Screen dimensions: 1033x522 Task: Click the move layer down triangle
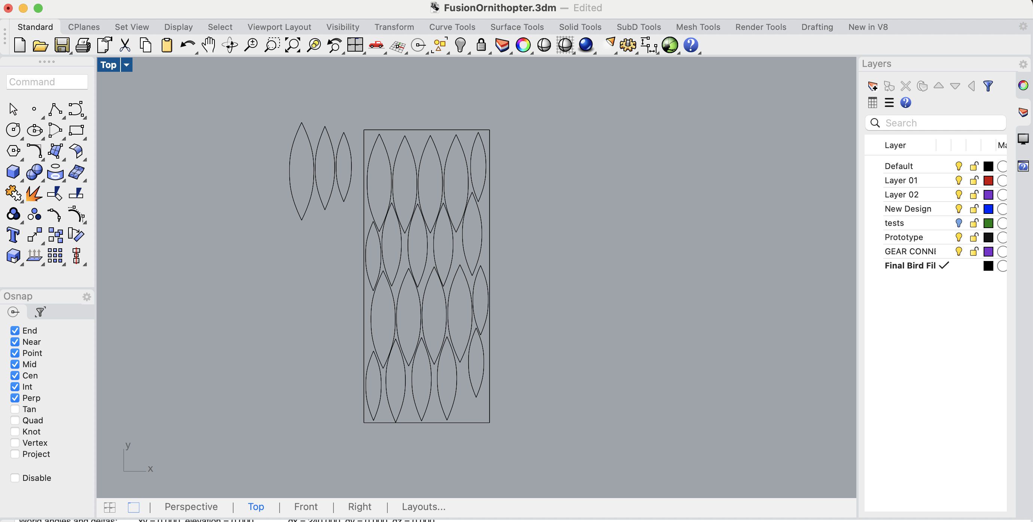coord(955,86)
